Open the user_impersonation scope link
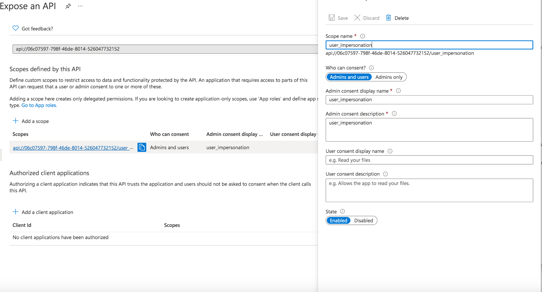542x292 pixels. [x=70, y=148]
